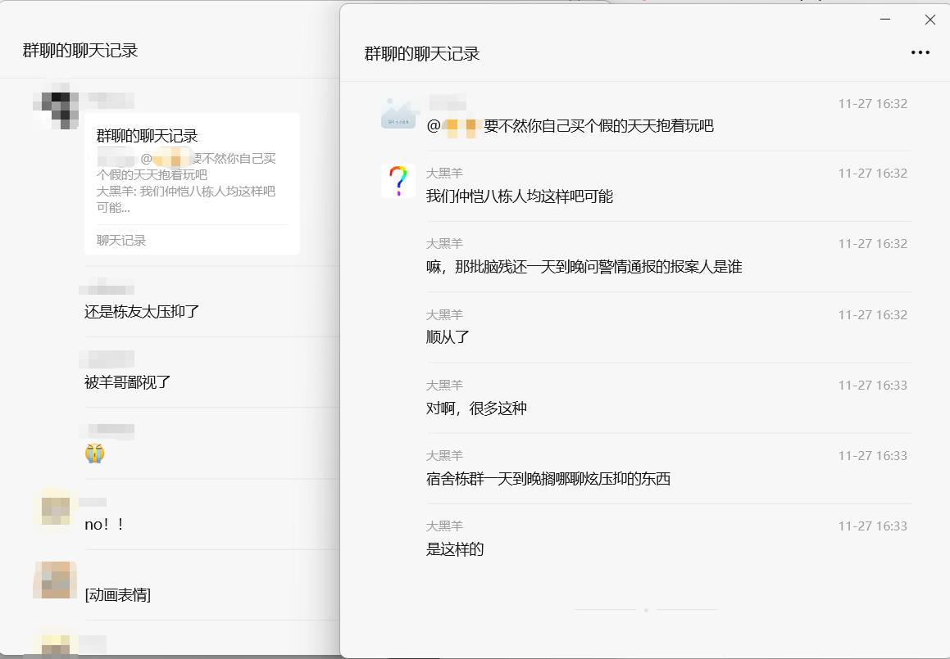950x659 pixels.
Task: Click the landscape picture avatar in right window
Action: click(x=398, y=112)
